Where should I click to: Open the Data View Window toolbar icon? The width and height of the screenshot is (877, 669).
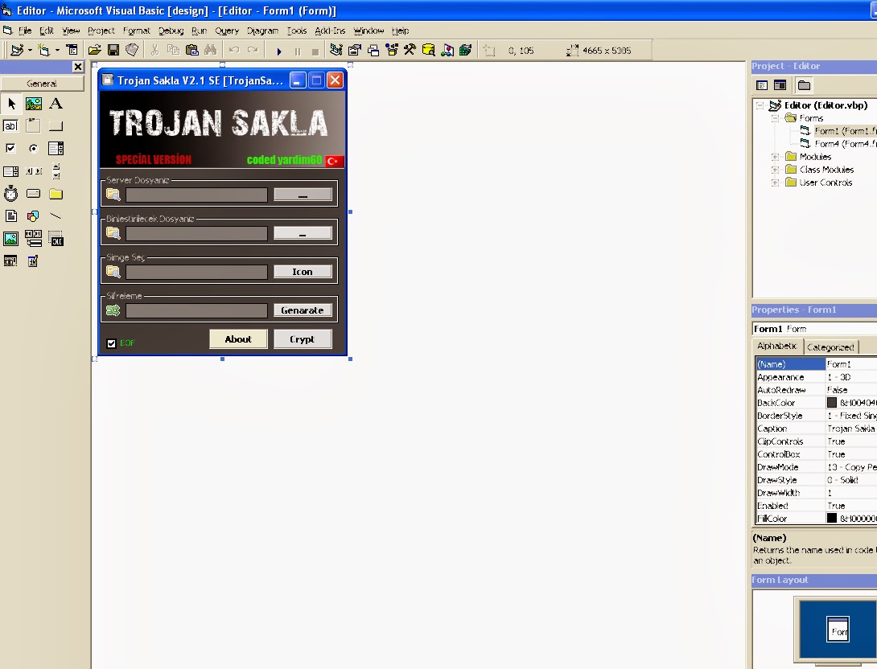pos(428,51)
